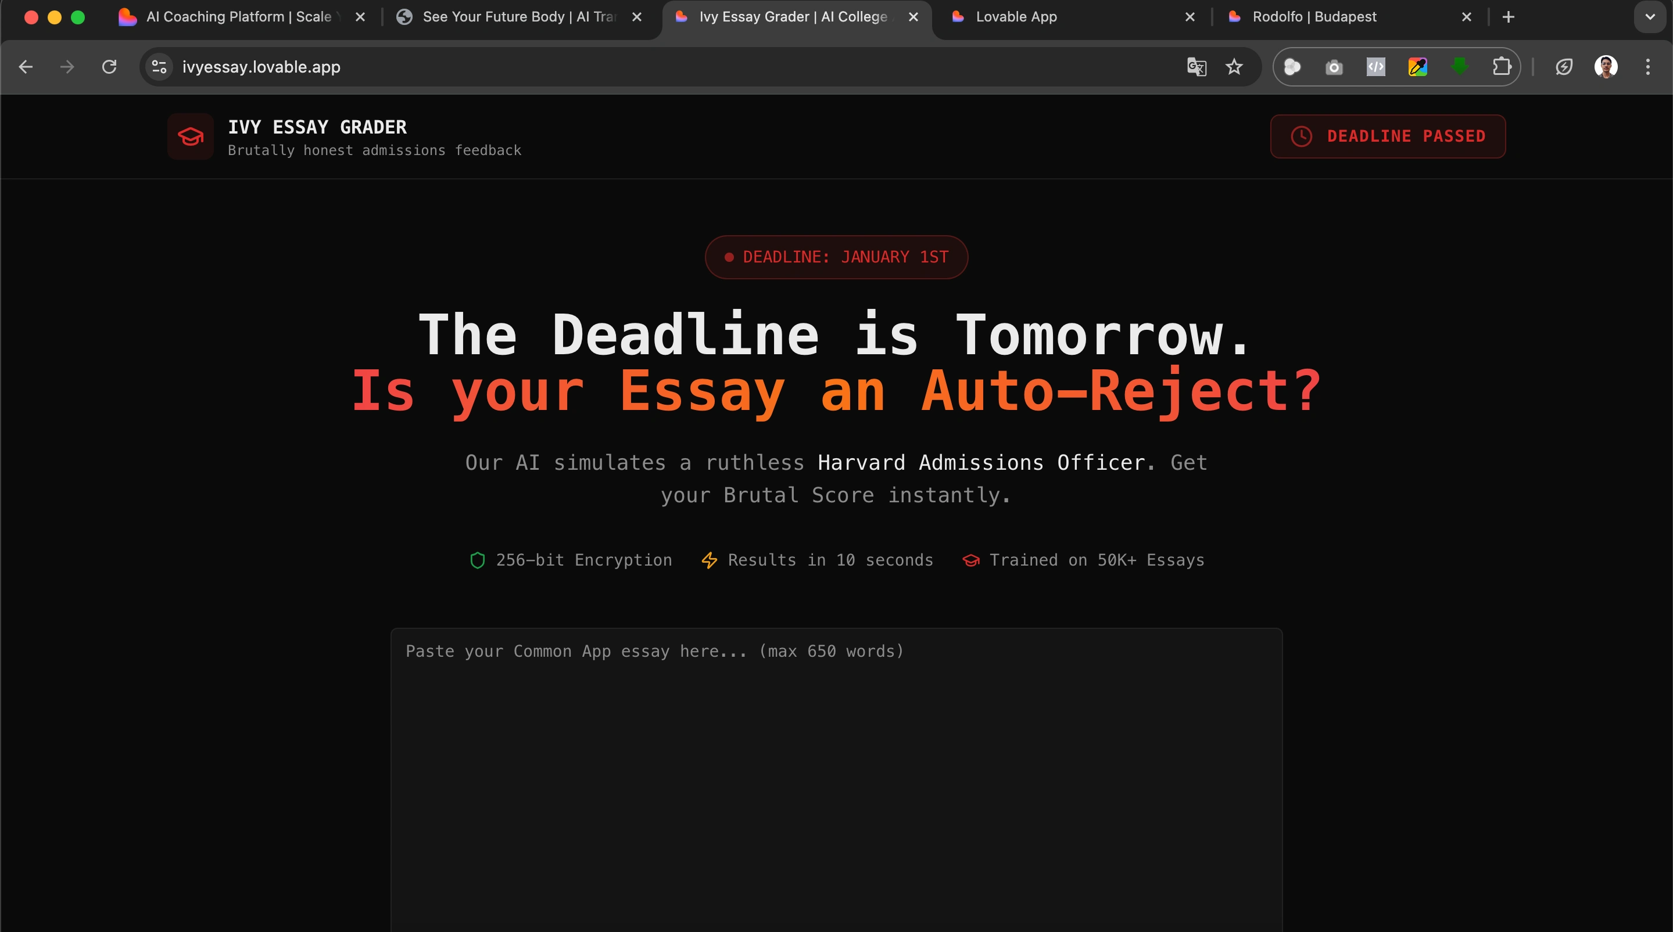Open a new browser tab
This screenshot has width=1673, height=932.
tap(1509, 17)
